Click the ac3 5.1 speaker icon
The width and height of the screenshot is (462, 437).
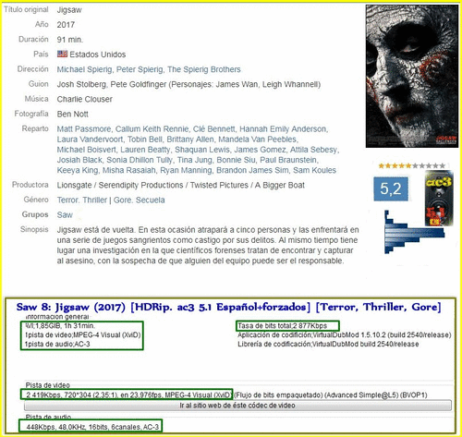(x=439, y=199)
